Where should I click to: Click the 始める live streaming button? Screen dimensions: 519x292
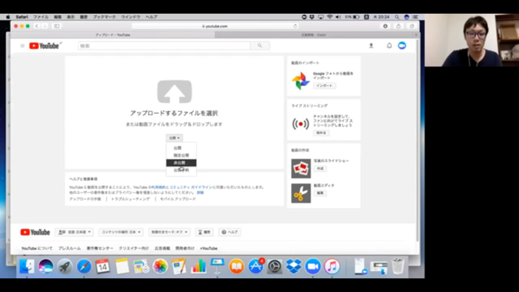[x=321, y=133]
